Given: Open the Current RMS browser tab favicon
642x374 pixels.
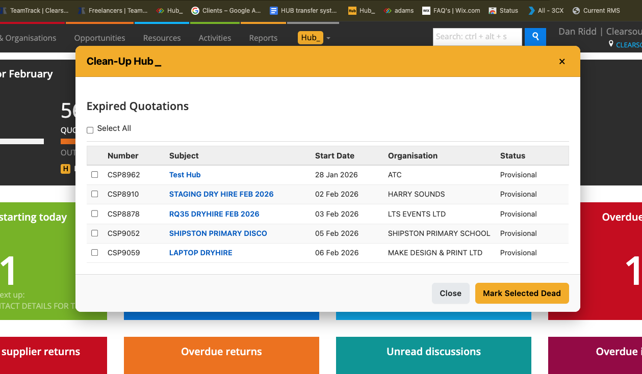Looking at the screenshot, I should pyautogui.click(x=575, y=10).
